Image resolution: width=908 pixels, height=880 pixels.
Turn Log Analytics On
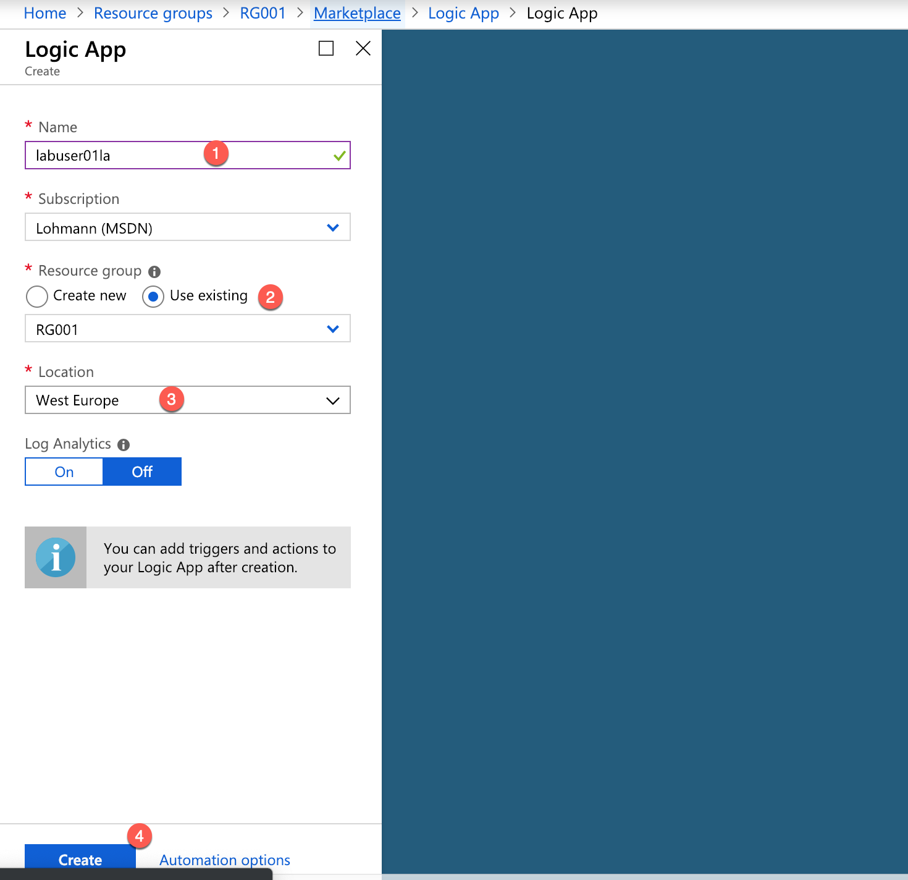[64, 472]
